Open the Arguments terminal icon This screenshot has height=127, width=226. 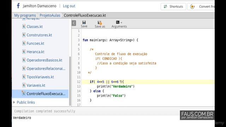pyautogui.click(x=118, y=22)
